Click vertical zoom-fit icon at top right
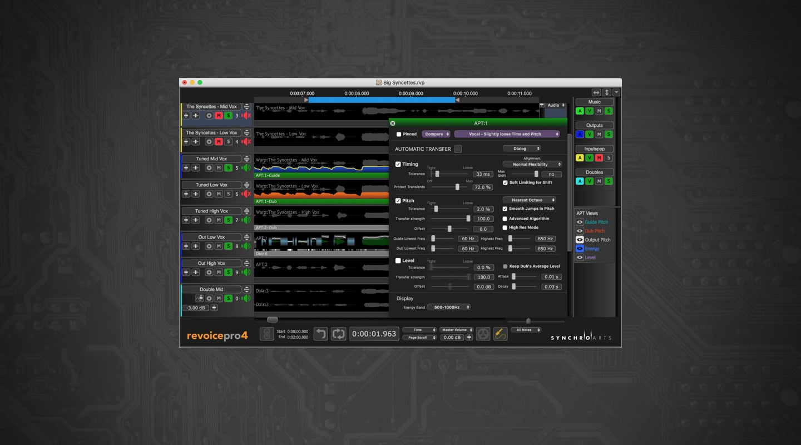The width and height of the screenshot is (801, 445). click(x=607, y=92)
